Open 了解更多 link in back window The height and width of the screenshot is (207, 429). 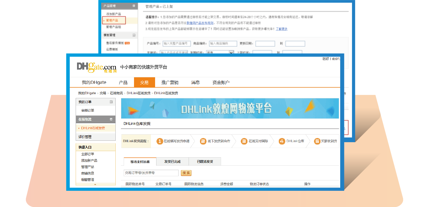(x=281, y=29)
